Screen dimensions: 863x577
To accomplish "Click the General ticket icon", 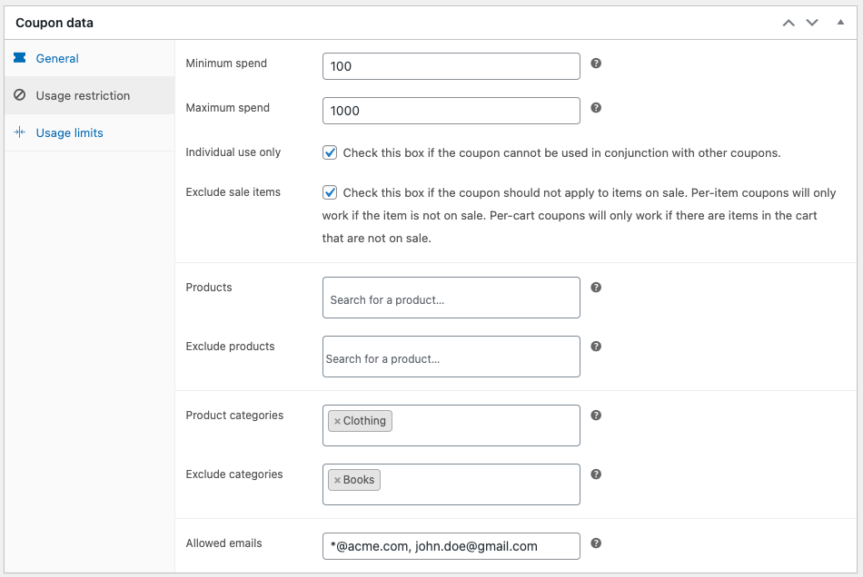I will [x=20, y=58].
